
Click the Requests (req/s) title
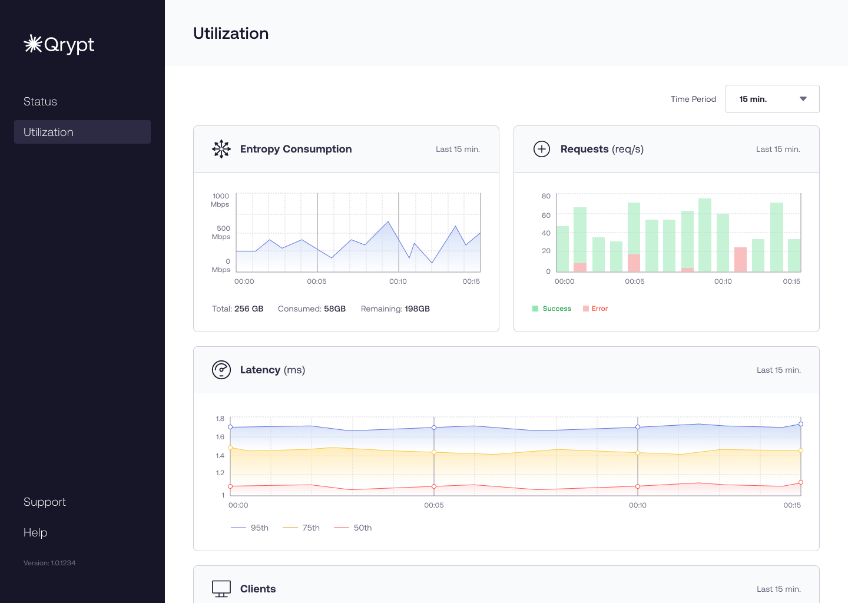tap(602, 149)
